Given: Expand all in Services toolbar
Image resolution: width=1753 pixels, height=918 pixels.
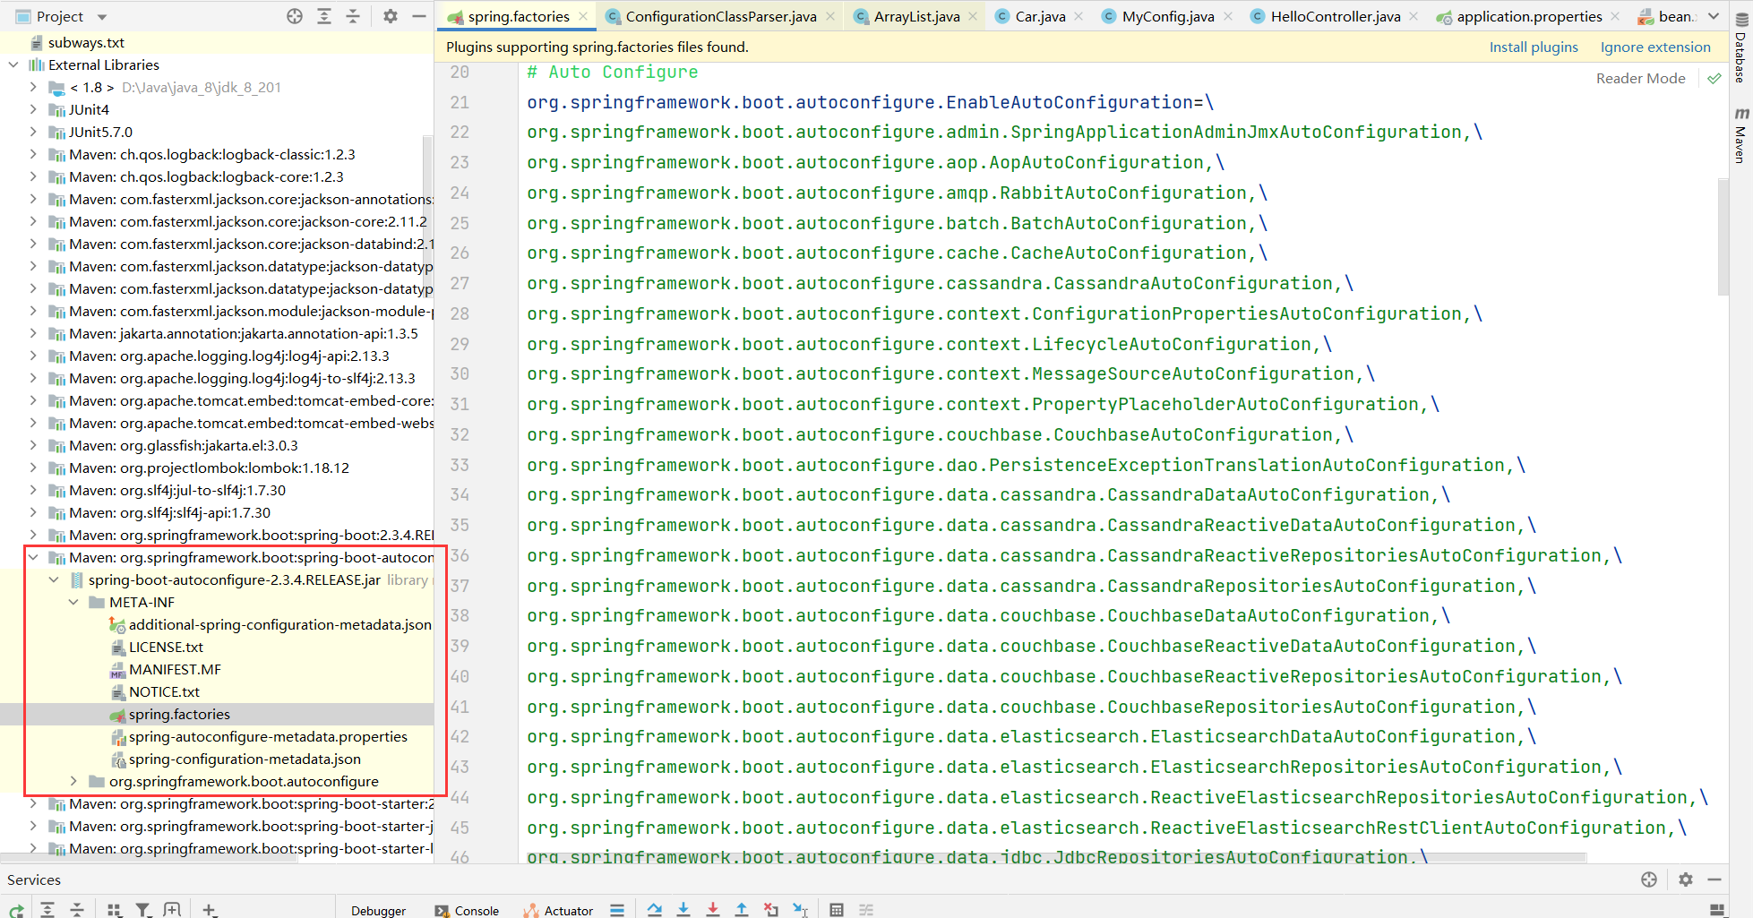Looking at the screenshot, I should point(47,910).
